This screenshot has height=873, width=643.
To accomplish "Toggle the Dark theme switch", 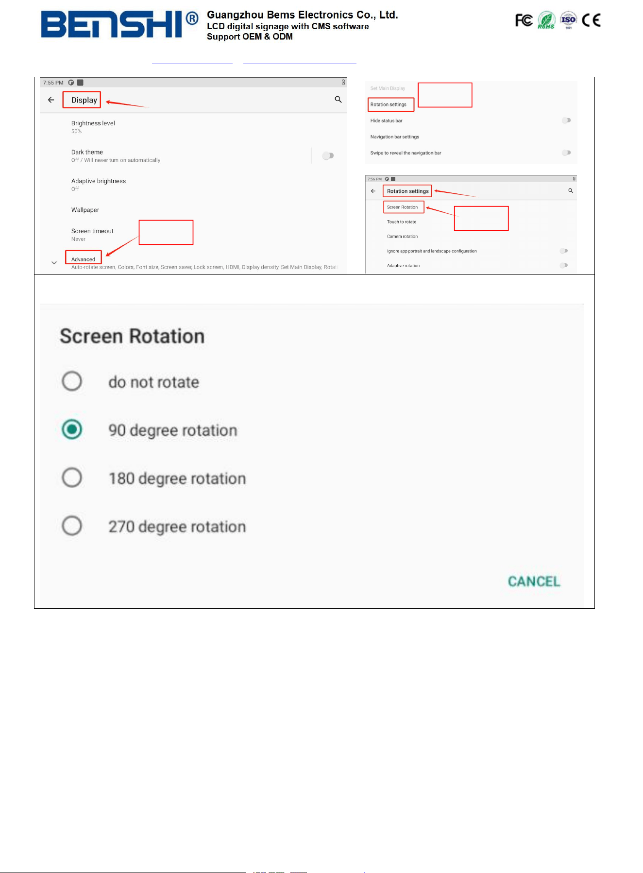I will click(x=328, y=156).
